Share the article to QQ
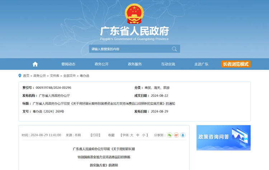The height and width of the screenshot is (170, 269). click(183, 135)
